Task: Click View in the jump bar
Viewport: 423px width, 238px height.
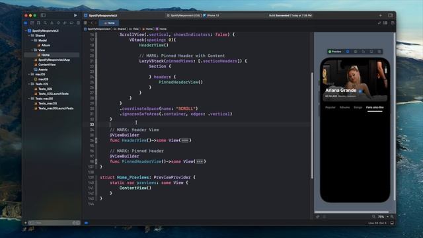Action: point(134,29)
